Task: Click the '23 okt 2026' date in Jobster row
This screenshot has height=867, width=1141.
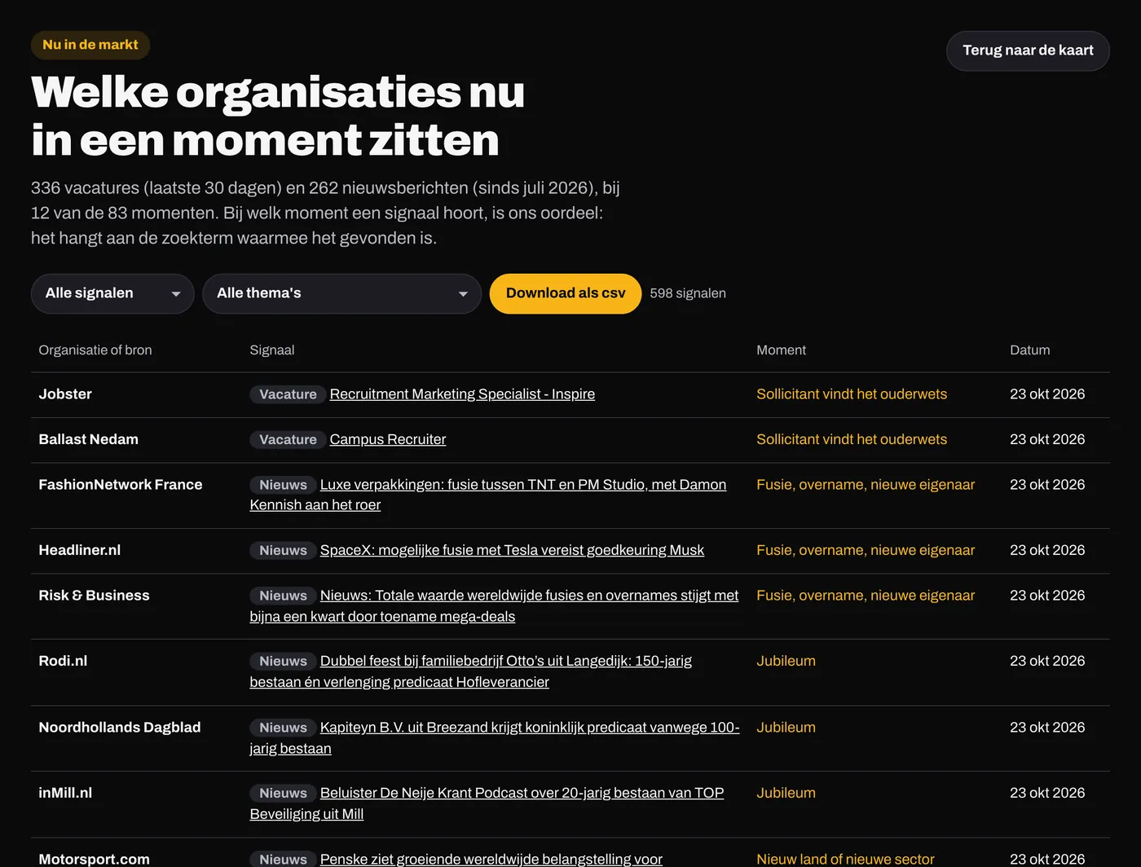Action: pos(1047,394)
